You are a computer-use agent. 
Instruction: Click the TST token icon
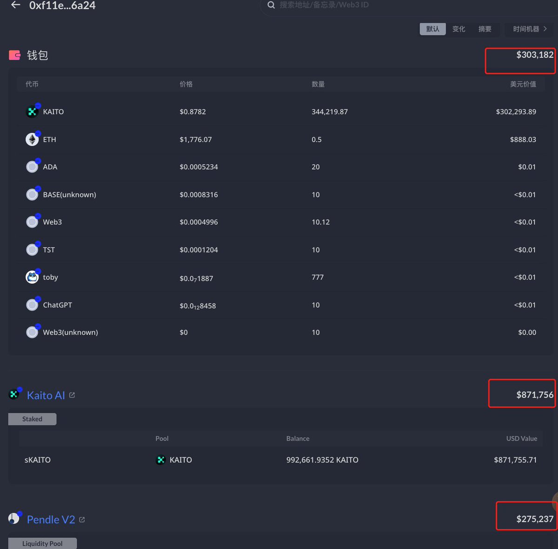click(x=32, y=250)
